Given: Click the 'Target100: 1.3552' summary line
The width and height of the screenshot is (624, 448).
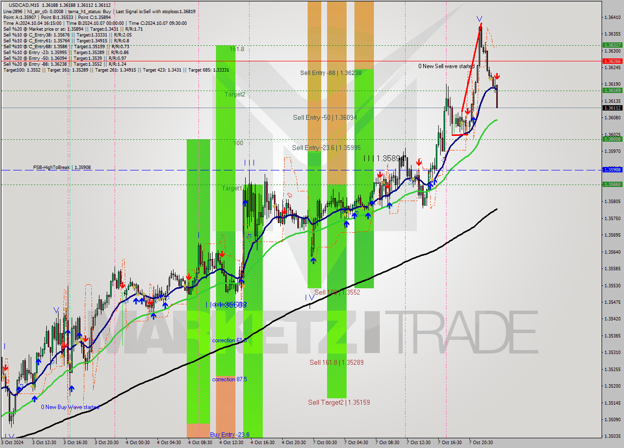Looking at the screenshot, I should click(116, 70).
